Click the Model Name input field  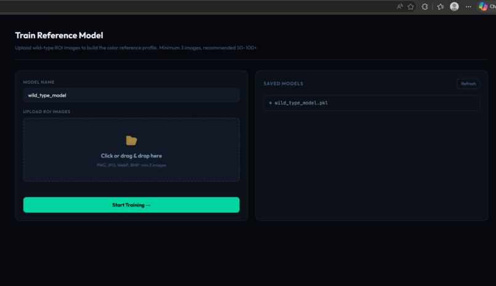click(x=131, y=95)
